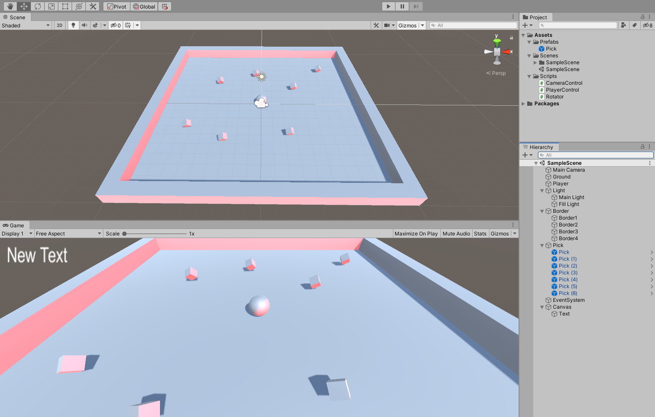655x417 pixels.
Task: Click the Scene view search field
Action: point(473,25)
